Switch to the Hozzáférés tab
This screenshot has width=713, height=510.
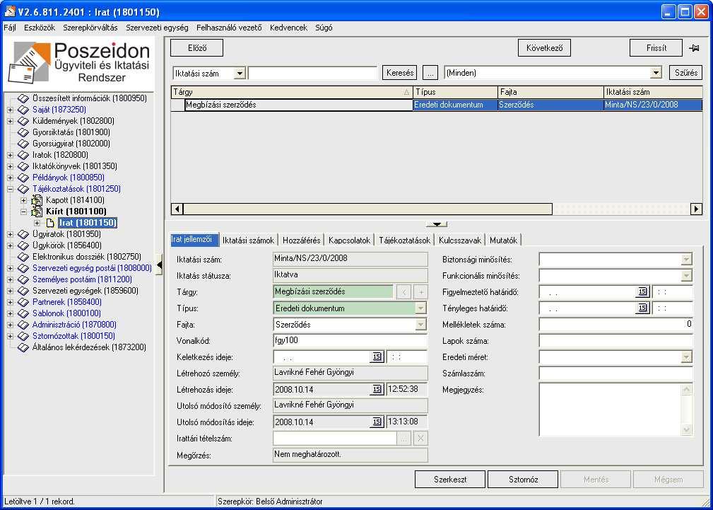(x=302, y=240)
